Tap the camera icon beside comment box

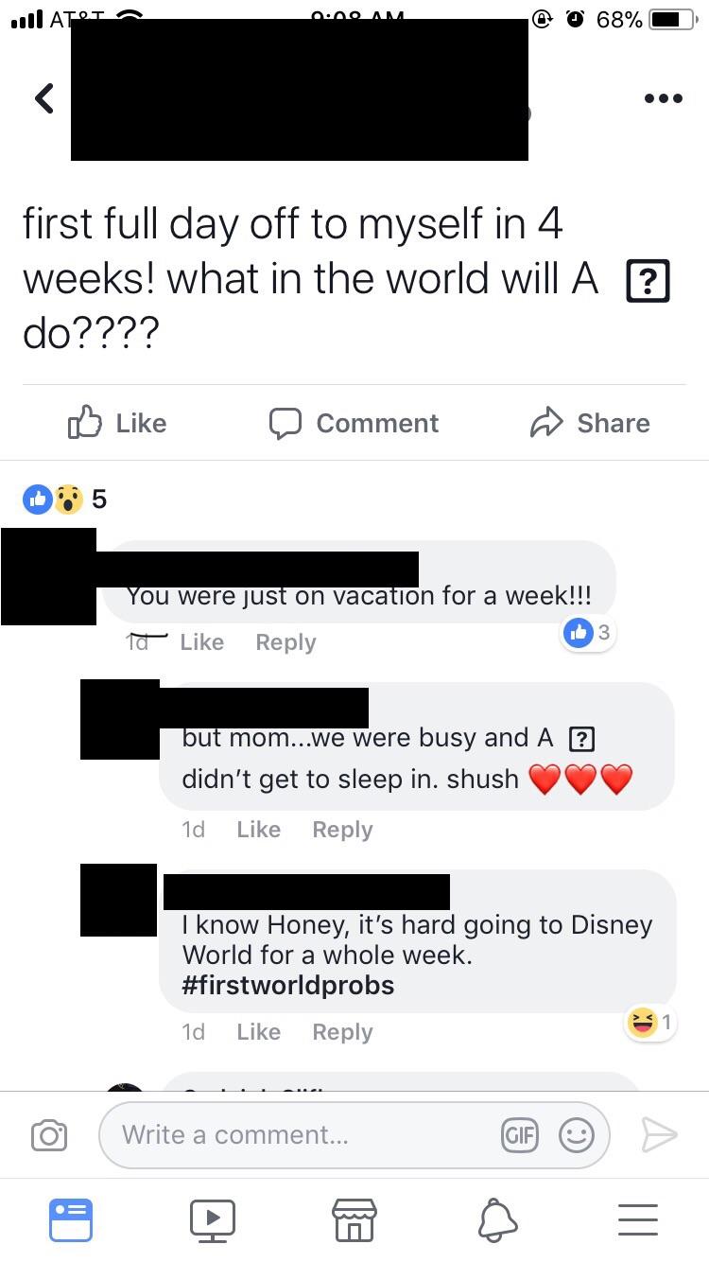[x=48, y=1135]
